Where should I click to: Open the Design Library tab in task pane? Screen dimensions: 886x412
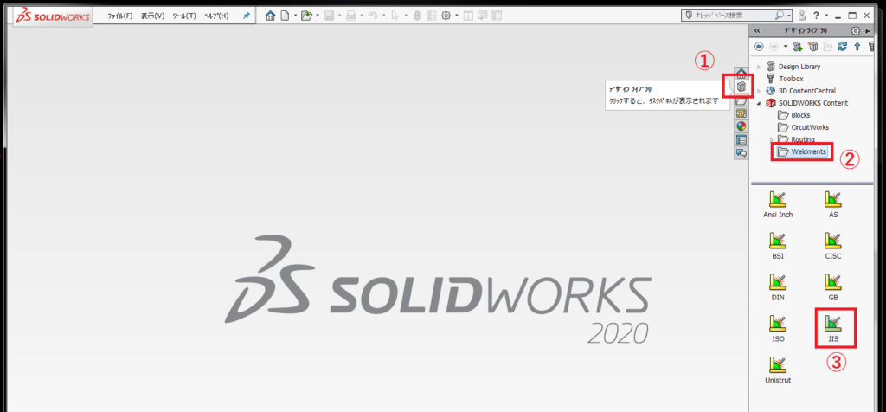742,87
